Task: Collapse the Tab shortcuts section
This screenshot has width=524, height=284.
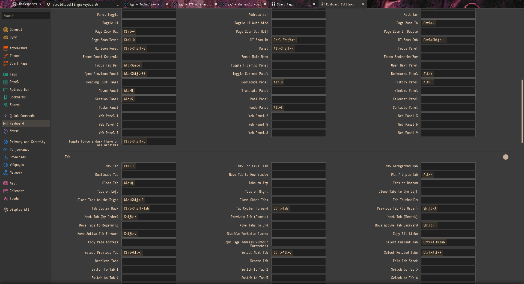Action: click(505, 157)
